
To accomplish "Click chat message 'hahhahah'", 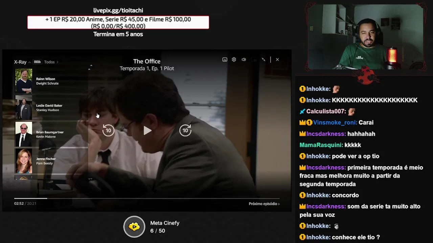I will click(x=361, y=134).
